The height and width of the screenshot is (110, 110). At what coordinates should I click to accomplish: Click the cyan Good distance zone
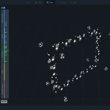pyautogui.click(x=5, y=36)
